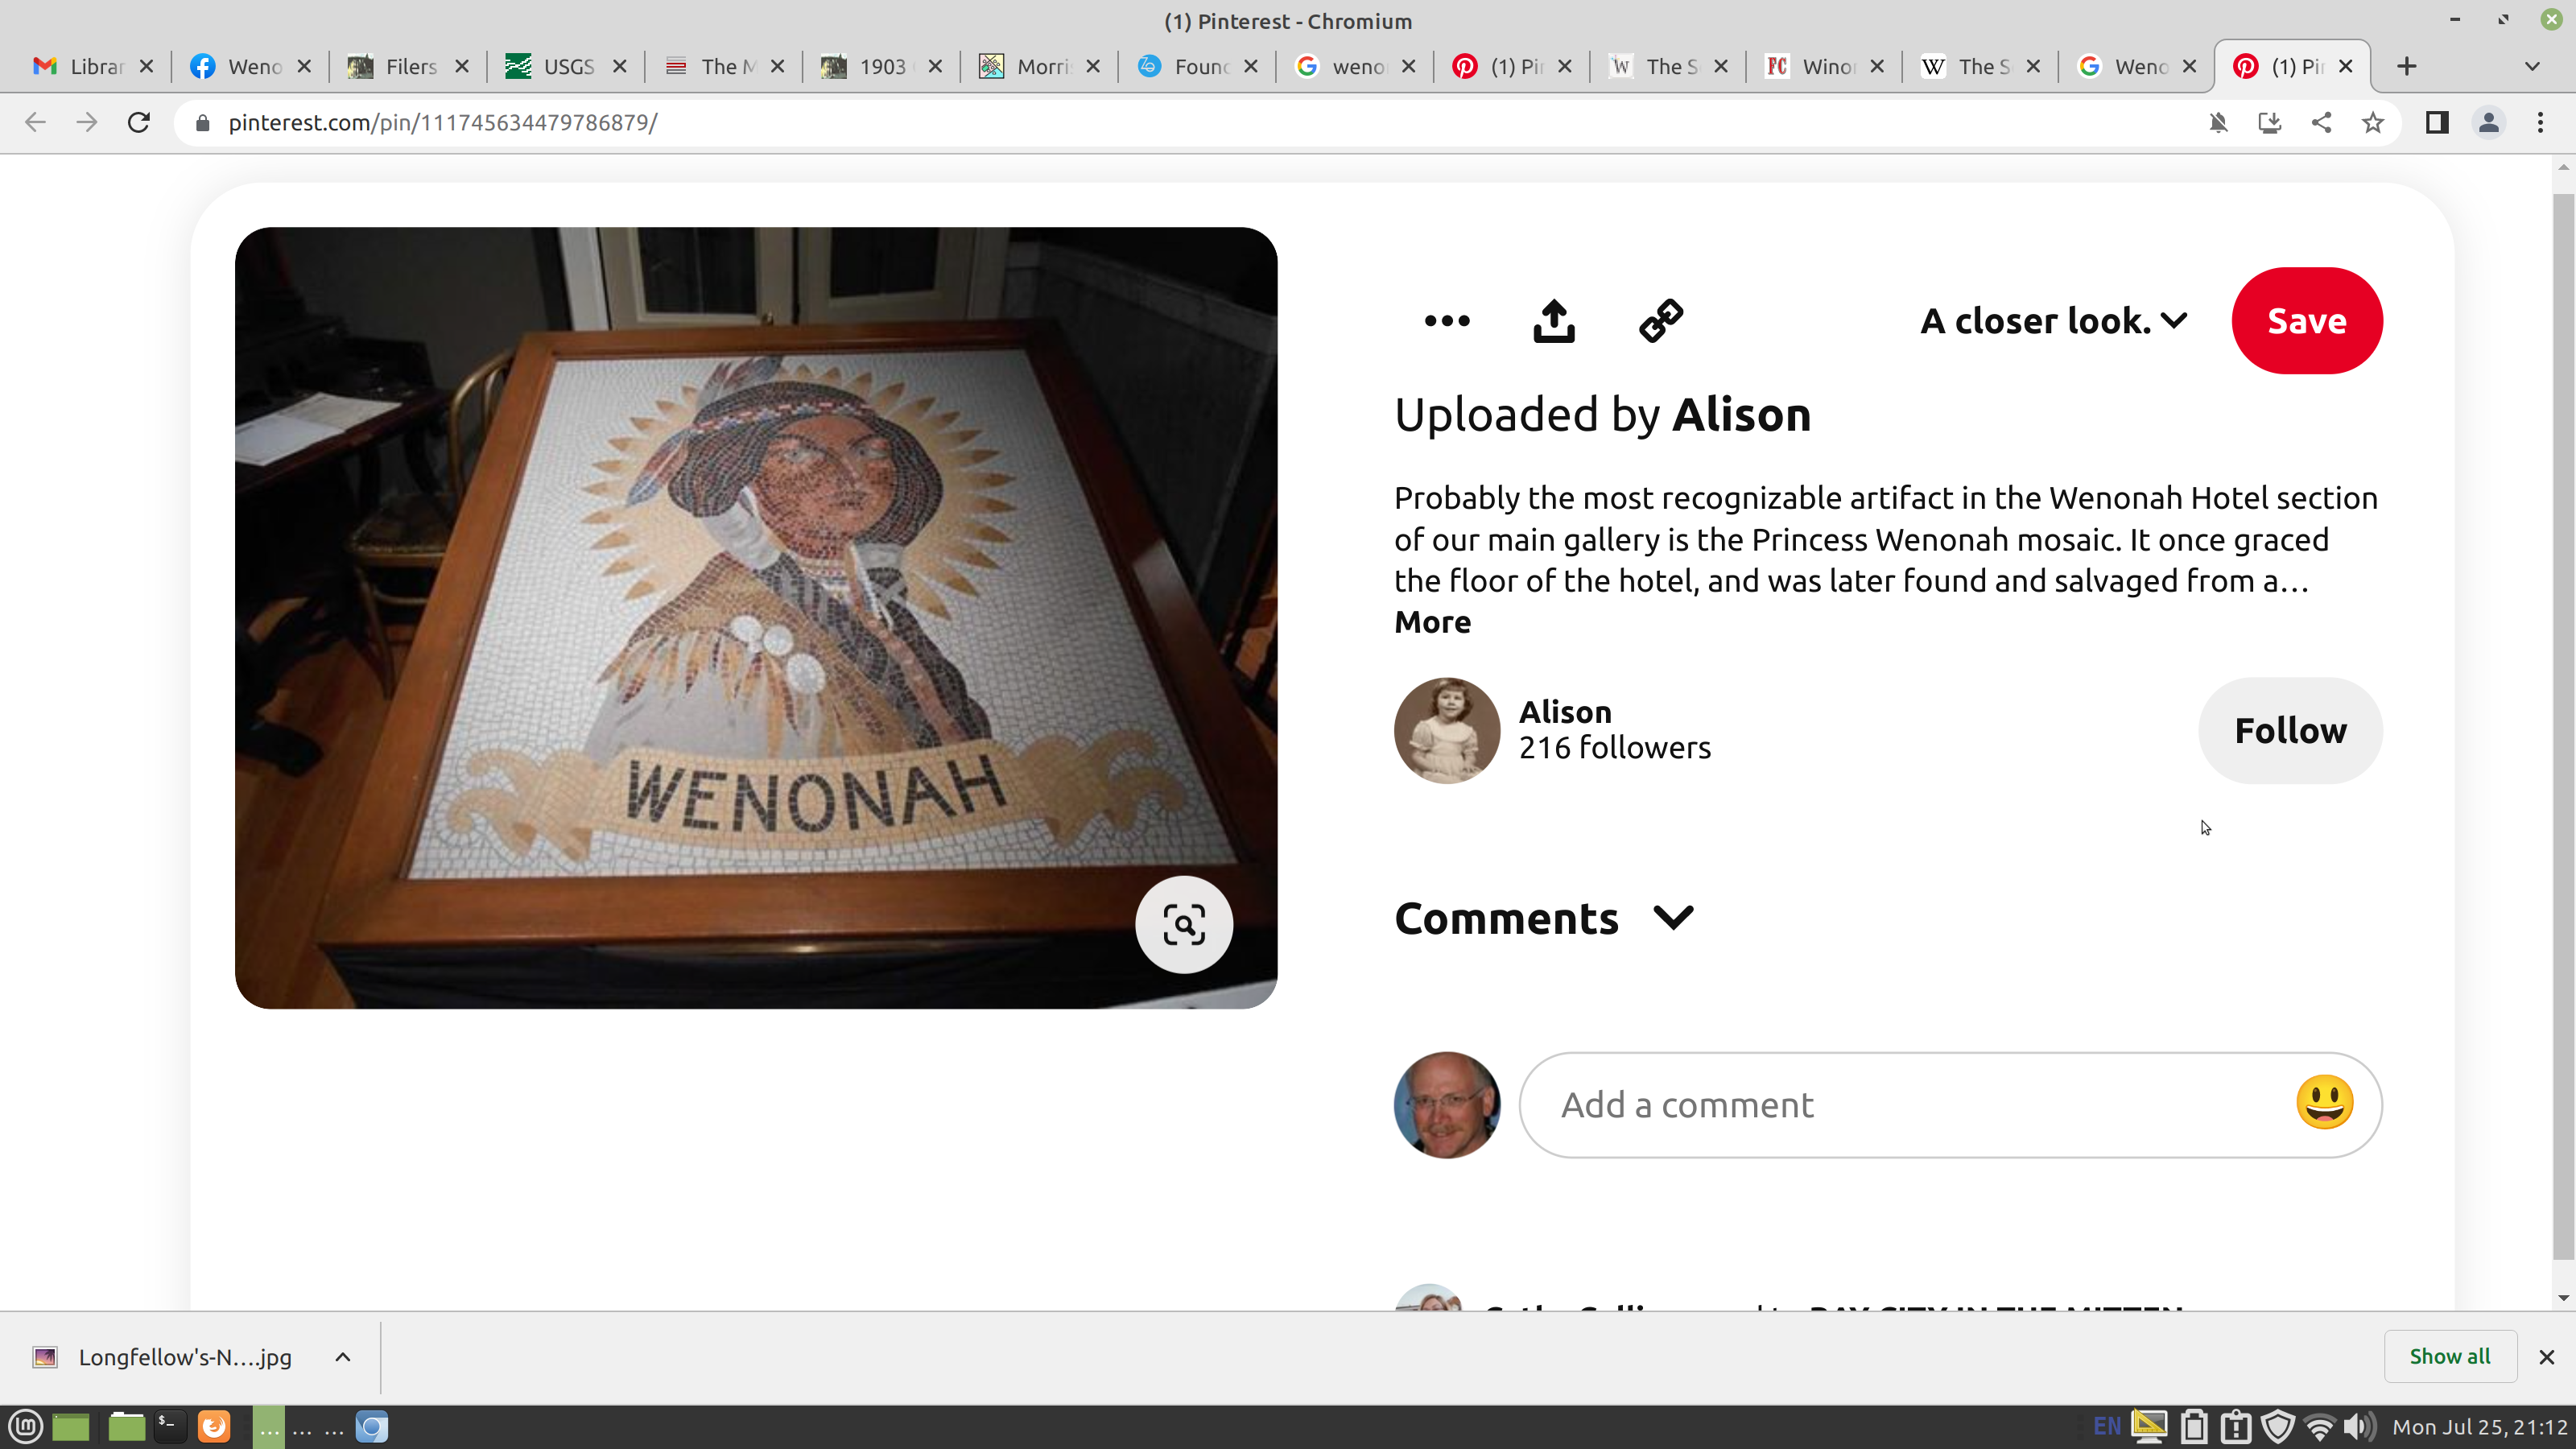Open the Linux Mint start menu

pyautogui.click(x=25, y=1426)
